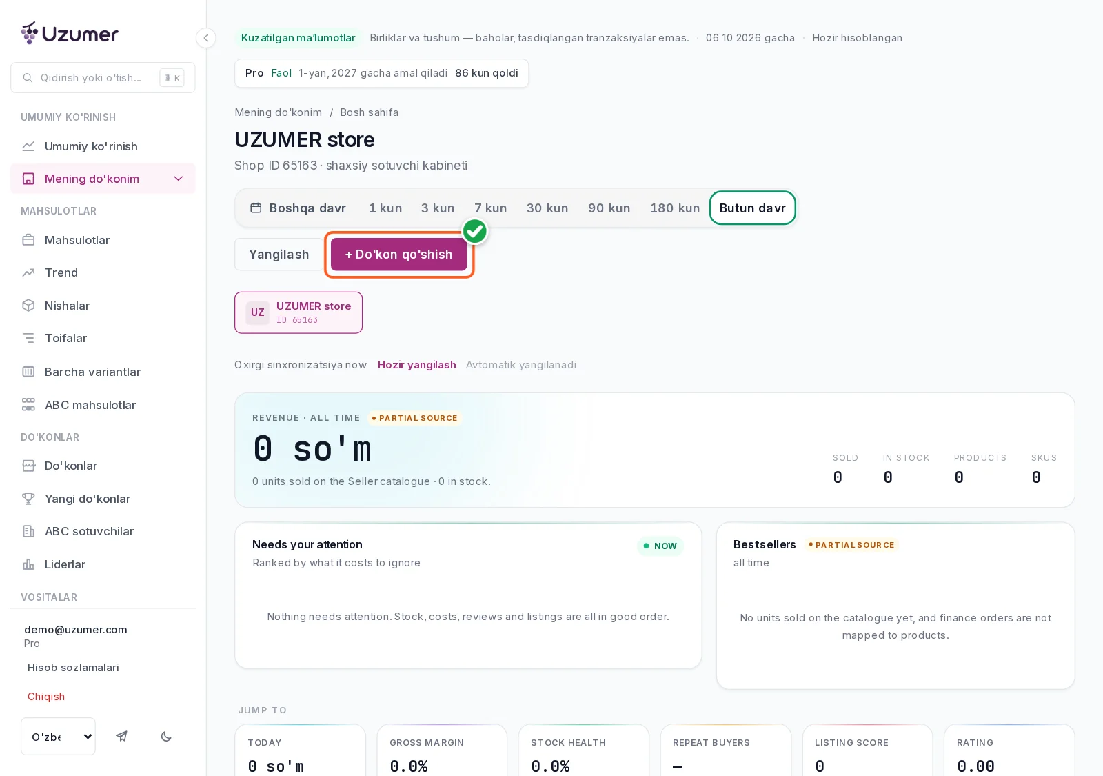The image size is (1103, 776).
Task: Click the ABC mahsulotlar grid icon
Action: pos(28,405)
